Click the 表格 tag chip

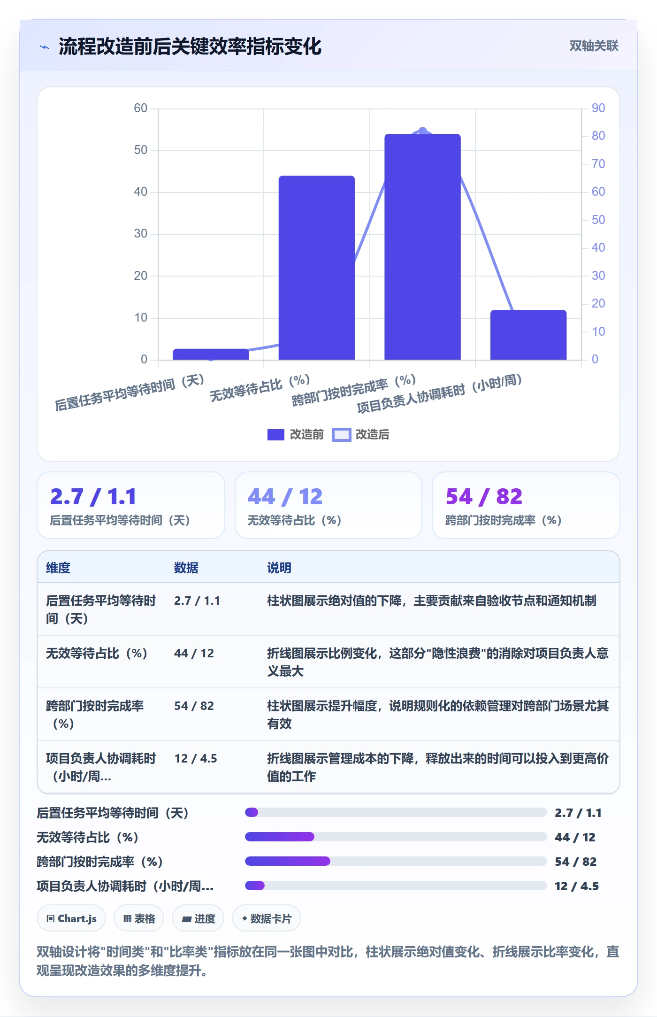139,918
